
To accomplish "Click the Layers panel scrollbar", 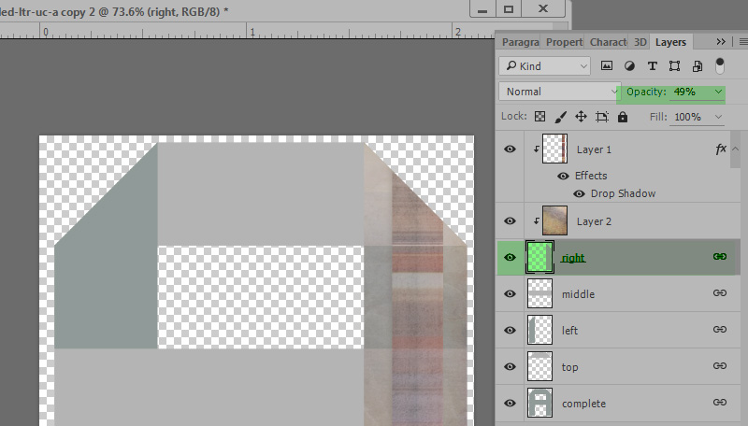I will pyautogui.click(x=735, y=149).
